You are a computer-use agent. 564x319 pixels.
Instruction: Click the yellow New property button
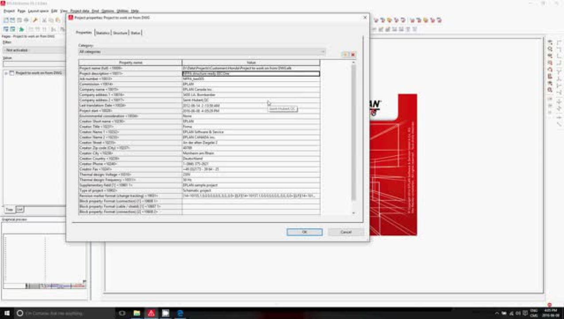(345, 54)
